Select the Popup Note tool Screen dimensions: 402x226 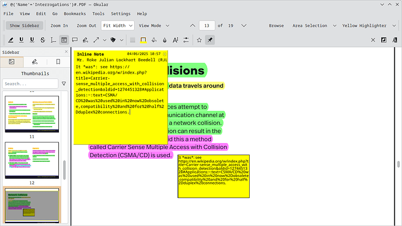click(x=75, y=40)
